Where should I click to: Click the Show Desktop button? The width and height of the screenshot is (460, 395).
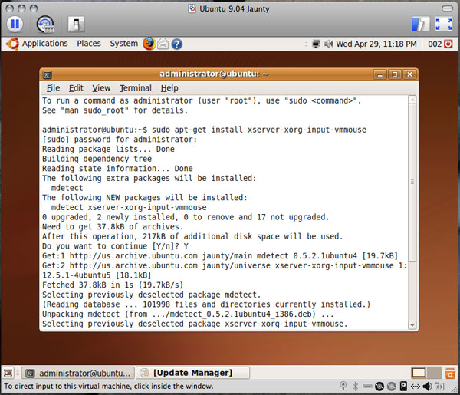tap(8, 373)
